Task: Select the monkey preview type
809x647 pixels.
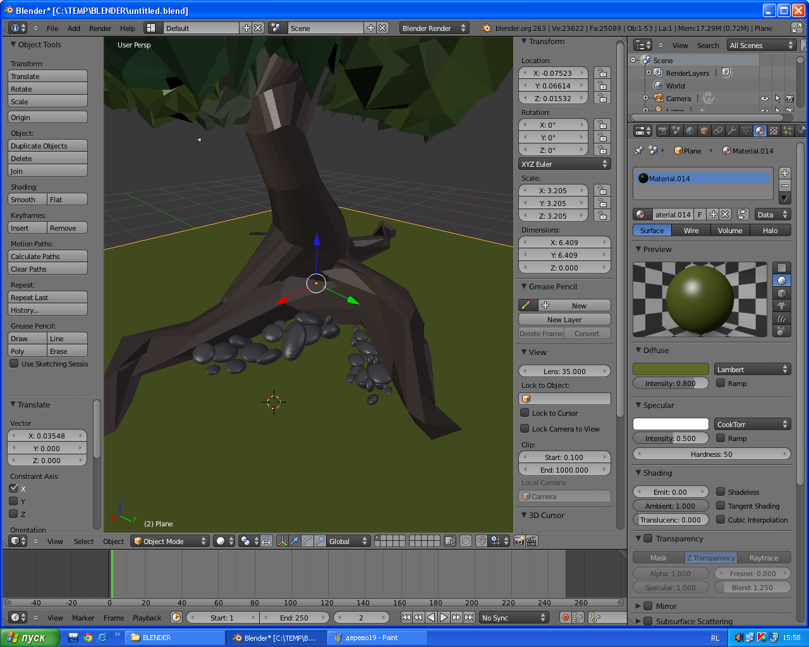Action: [782, 306]
